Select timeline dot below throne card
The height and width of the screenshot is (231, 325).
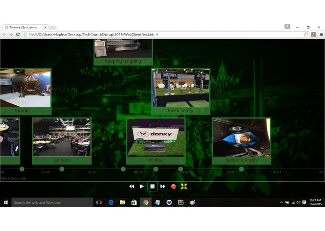[22, 169]
